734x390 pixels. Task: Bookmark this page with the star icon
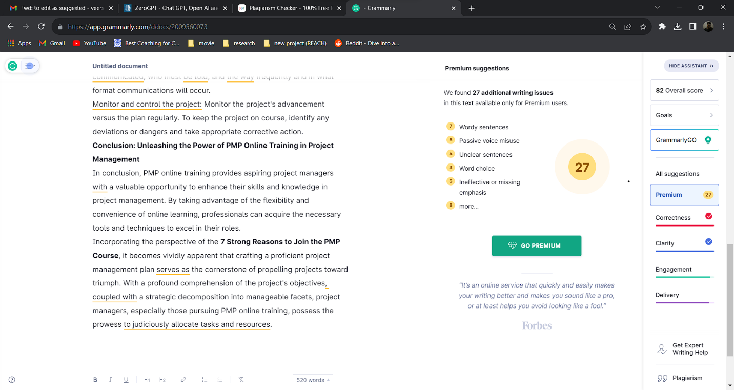tap(643, 27)
